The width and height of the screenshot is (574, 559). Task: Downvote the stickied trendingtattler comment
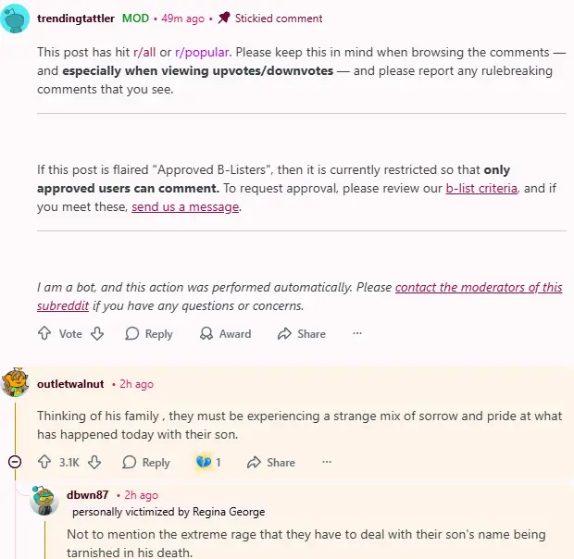[x=96, y=333]
